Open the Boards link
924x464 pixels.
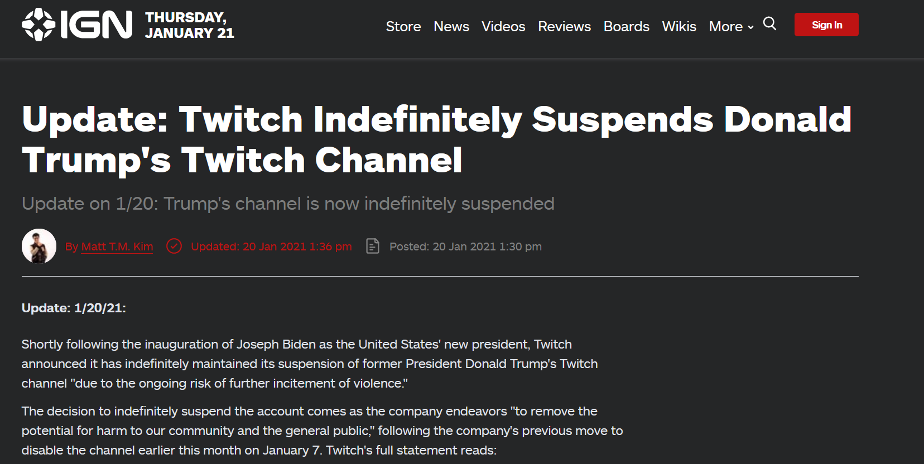pos(626,26)
